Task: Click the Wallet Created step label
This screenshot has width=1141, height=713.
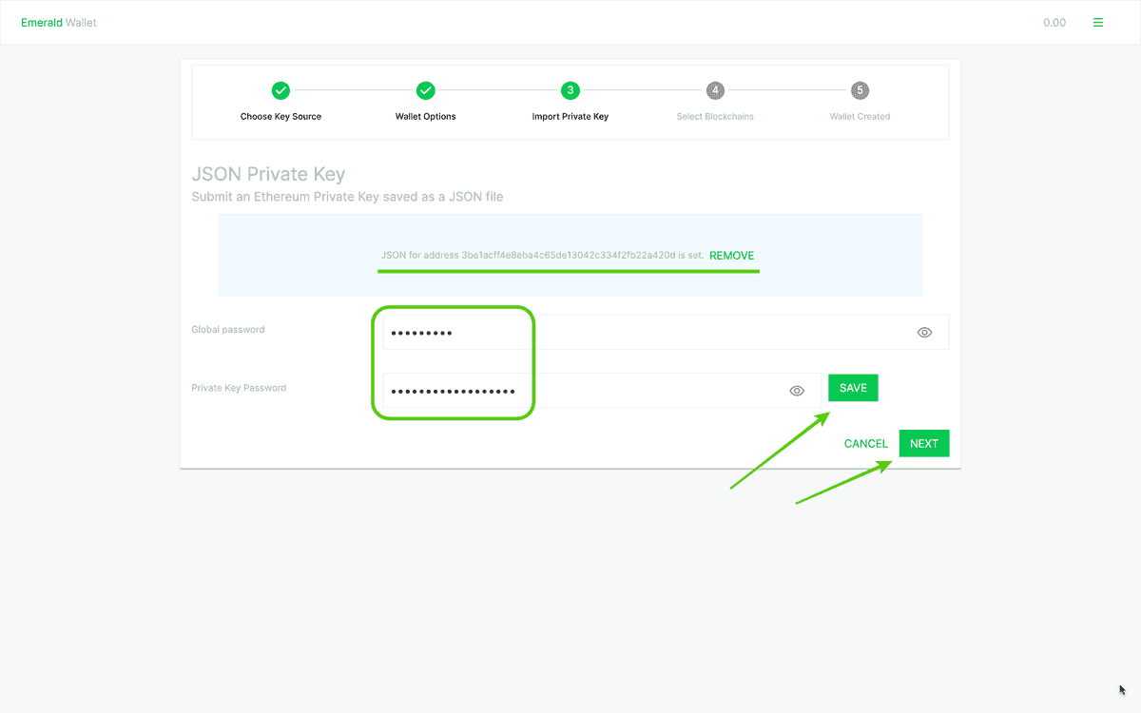Action: (860, 117)
